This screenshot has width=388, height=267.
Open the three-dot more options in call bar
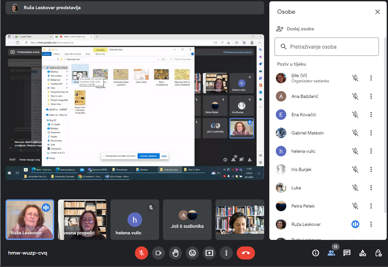tap(226, 253)
